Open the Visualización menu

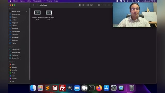point(37,1)
